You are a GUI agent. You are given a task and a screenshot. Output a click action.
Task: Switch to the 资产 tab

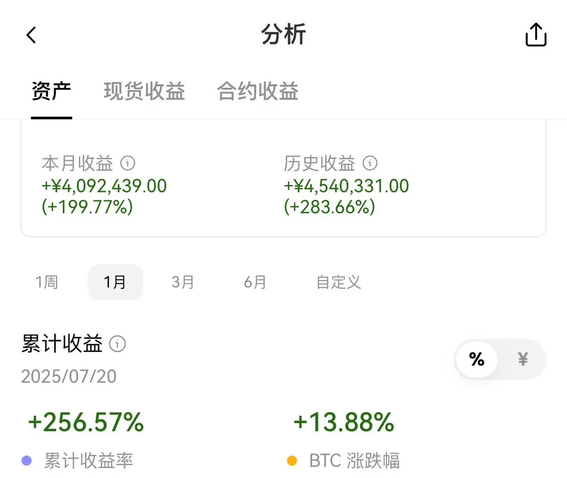52,91
